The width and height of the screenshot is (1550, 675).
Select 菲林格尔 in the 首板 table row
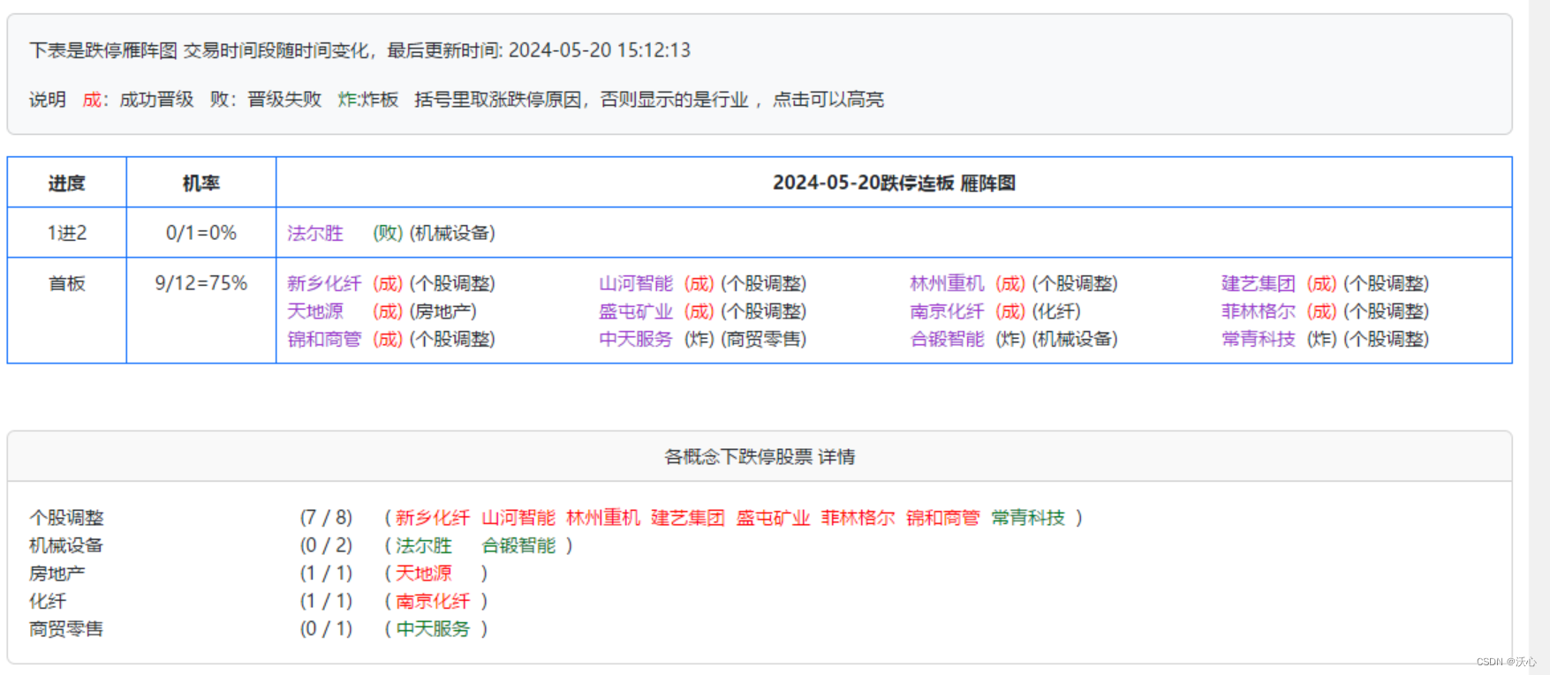1259,311
